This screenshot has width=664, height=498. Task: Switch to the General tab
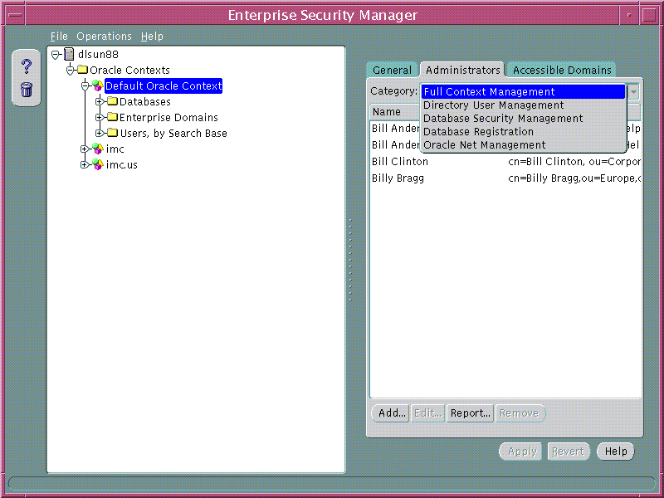tap(392, 70)
